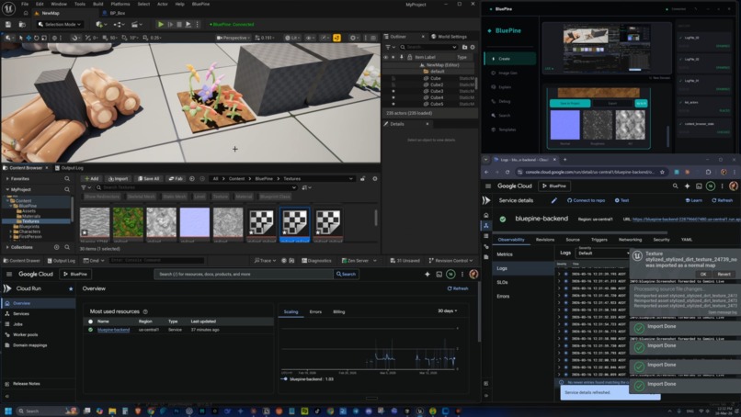Select the blue normal map texture thumbnail
This screenshot has height=417, width=741.
[x=195, y=222]
